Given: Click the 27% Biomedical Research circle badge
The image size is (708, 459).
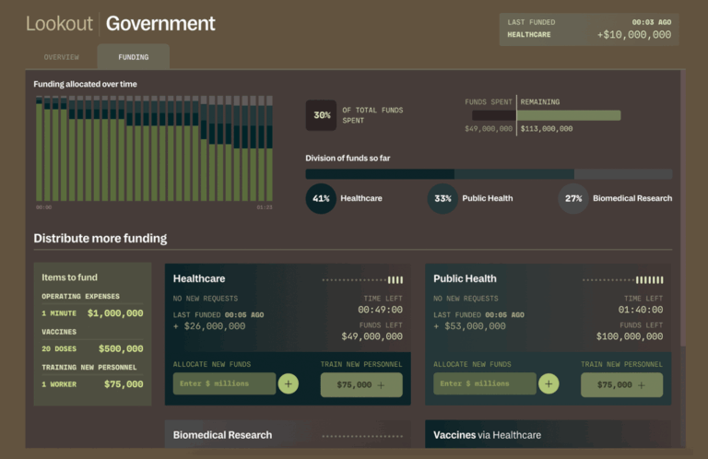Looking at the screenshot, I should (x=573, y=198).
